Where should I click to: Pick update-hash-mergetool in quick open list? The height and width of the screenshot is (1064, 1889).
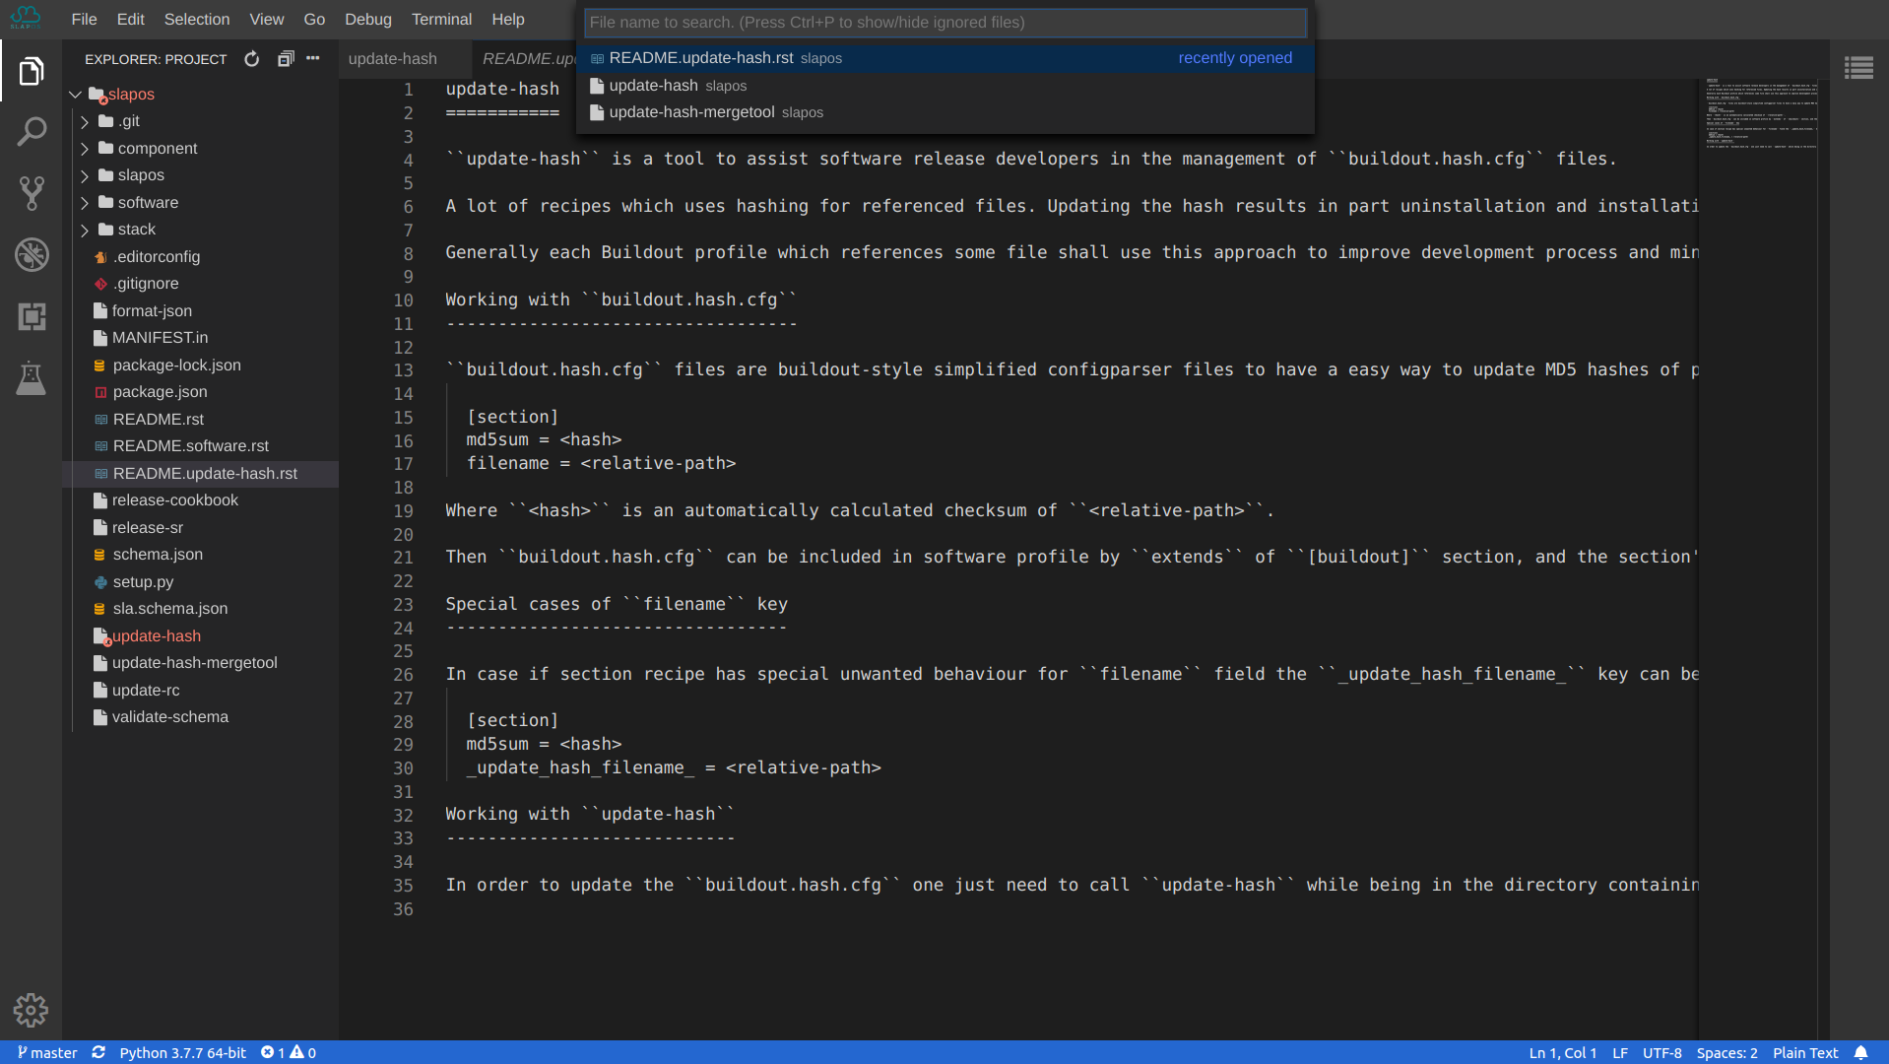coord(945,112)
